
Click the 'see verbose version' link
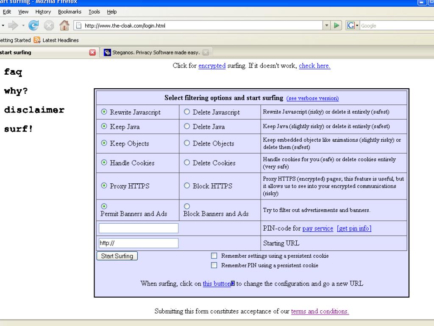point(312,98)
